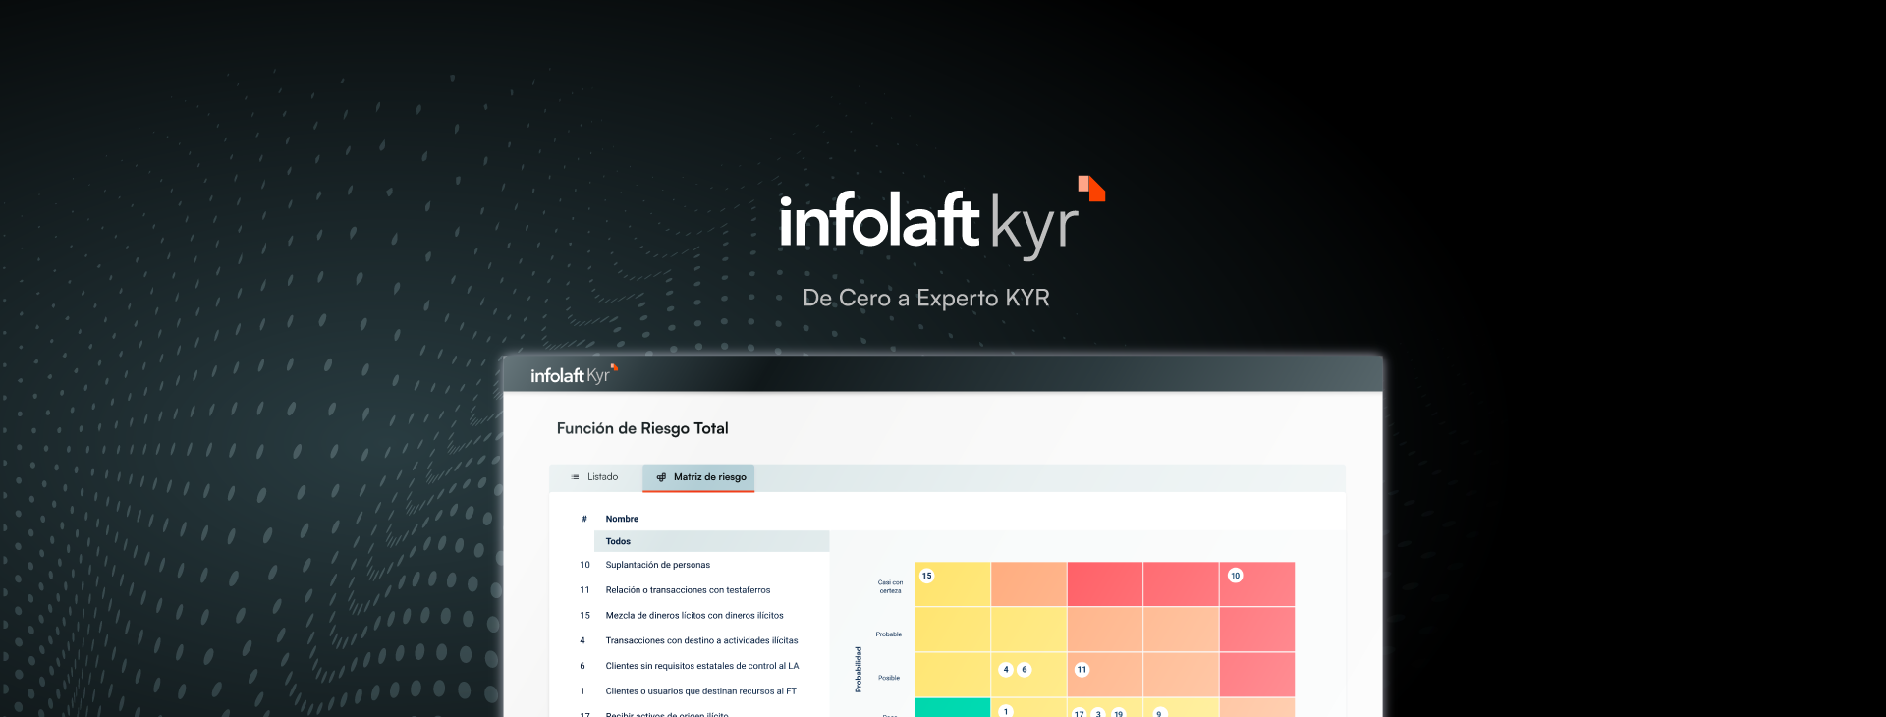Click row number 10 in the list

pyautogui.click(x=585, y=565)
